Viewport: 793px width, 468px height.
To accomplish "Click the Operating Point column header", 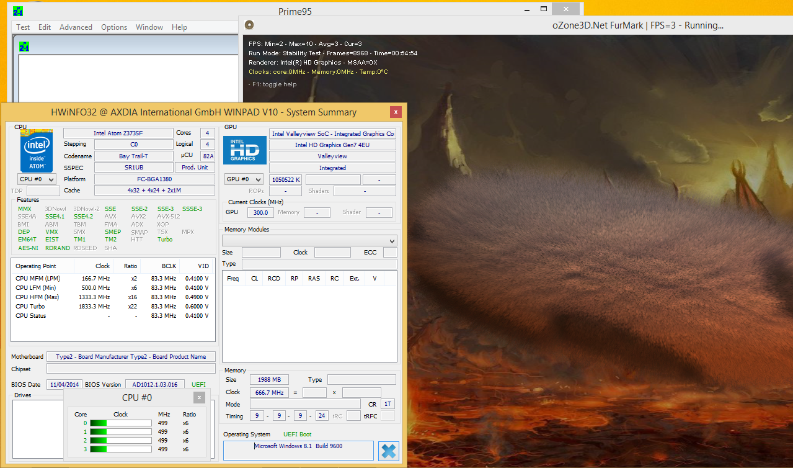I will pyautogui.click(x=43, y=266).
